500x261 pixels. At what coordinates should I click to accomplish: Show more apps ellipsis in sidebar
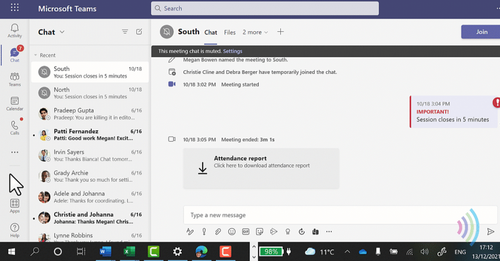point(15,152)
